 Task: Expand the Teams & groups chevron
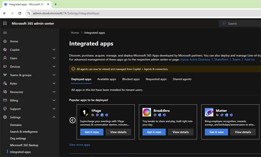[54, 75]
